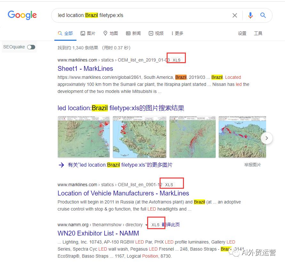Screen dimensions: 285x265
Task: Click the Google logo
Action: pyautogui.click(x=22, y=15)
